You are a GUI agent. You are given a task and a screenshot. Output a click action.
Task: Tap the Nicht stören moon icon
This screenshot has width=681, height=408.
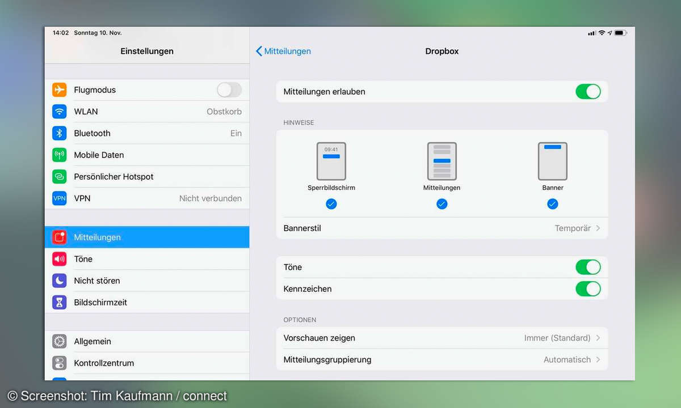(x=60, y=280)
